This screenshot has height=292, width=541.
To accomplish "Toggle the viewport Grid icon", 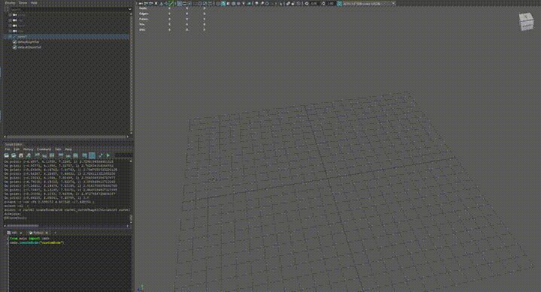I will click(x=179, y=4).
